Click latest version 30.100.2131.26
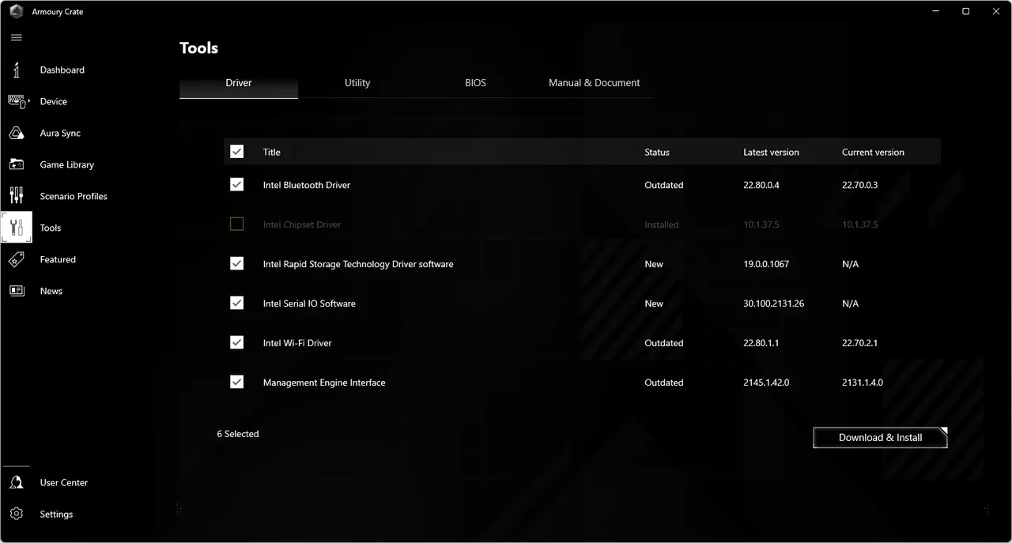This screenshot has width=1012, height=543. (x=774, y=304)
